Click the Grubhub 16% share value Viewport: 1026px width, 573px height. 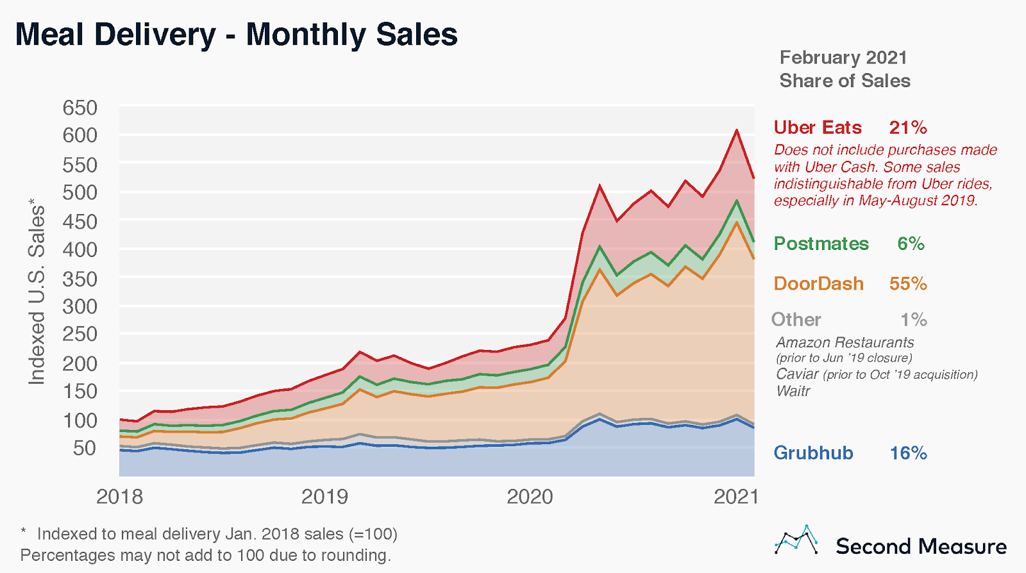pyautogui.click(x=908, y=453)
